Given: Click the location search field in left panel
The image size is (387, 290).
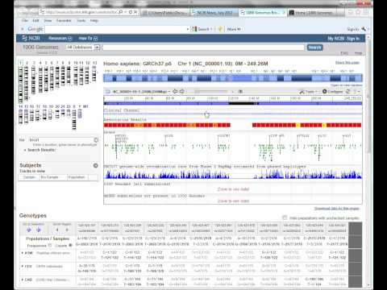Looking at the screenshot, I should [x=60, y=140].
